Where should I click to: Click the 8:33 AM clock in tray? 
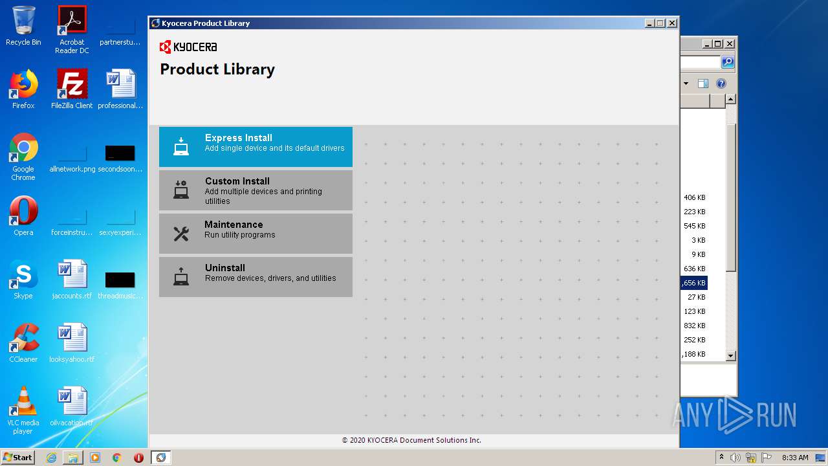795,458
